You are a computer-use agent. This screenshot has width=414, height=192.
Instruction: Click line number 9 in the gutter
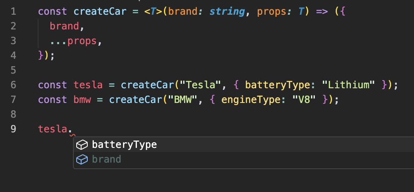(x=13, y=129)
